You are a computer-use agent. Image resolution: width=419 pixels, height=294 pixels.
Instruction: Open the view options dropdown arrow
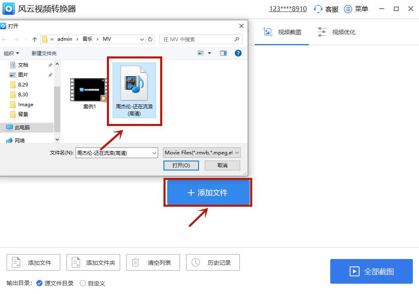click(209, 53)
